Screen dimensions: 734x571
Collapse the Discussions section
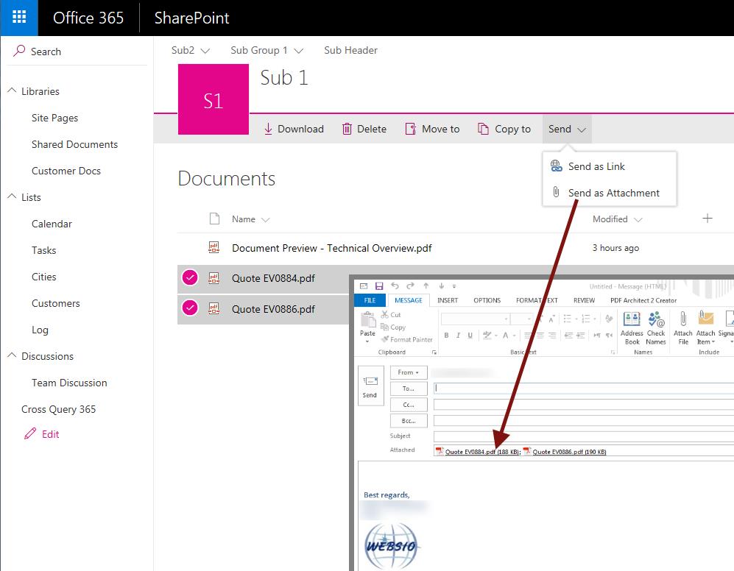pos(13,355)
